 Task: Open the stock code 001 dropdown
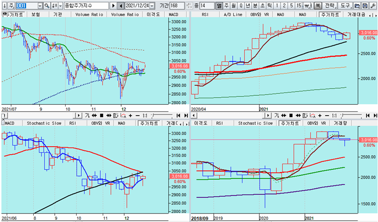pyautogui.click(x=39, y=6)
